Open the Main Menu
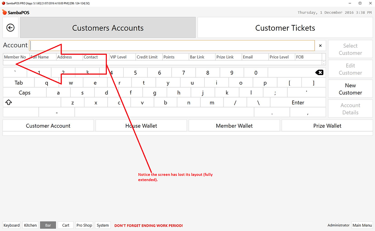The image size is (375, 231). click(362, 225)
